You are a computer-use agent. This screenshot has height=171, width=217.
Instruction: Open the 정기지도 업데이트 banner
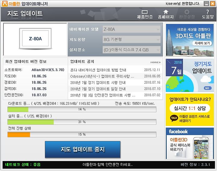click(190, 75)
